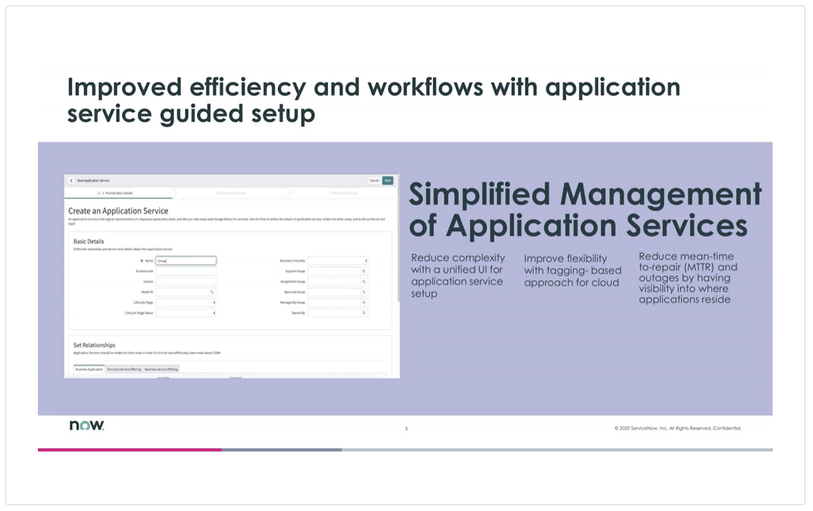
Task: Switch to the Business Service Offering tab
Action: (x=162, y=369)
